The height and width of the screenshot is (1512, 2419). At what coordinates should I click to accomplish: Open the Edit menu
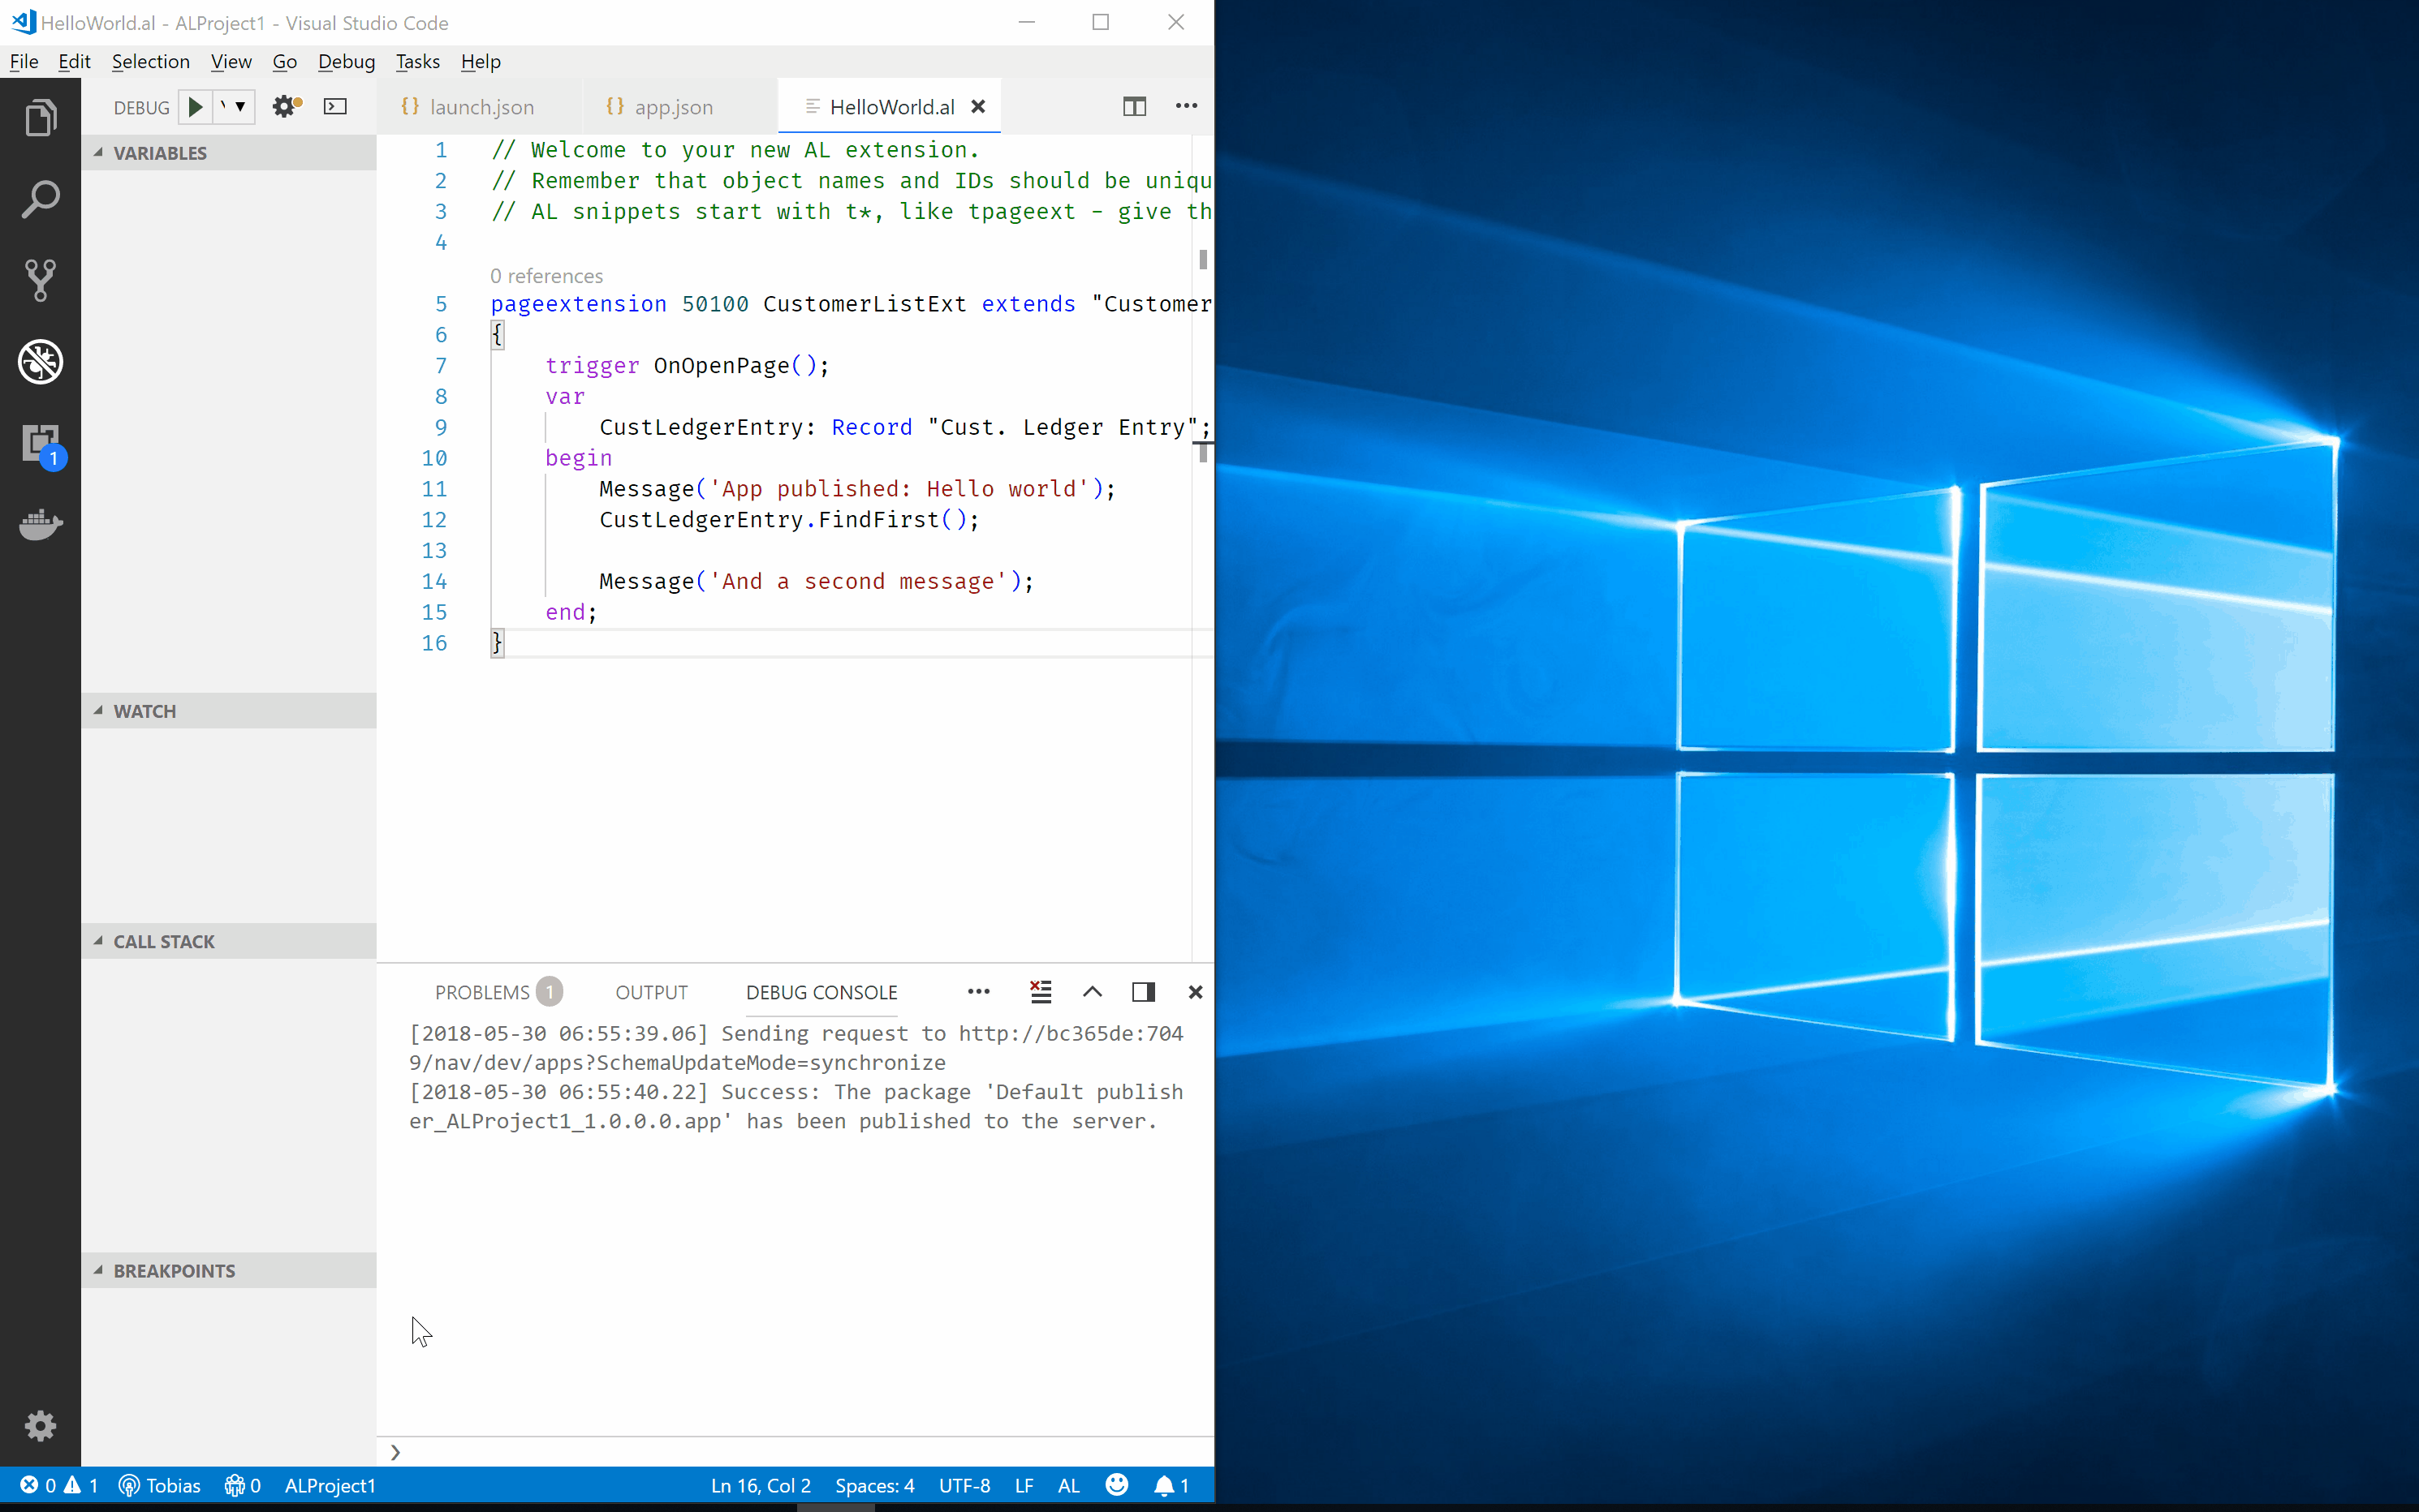tap(74, 61)
